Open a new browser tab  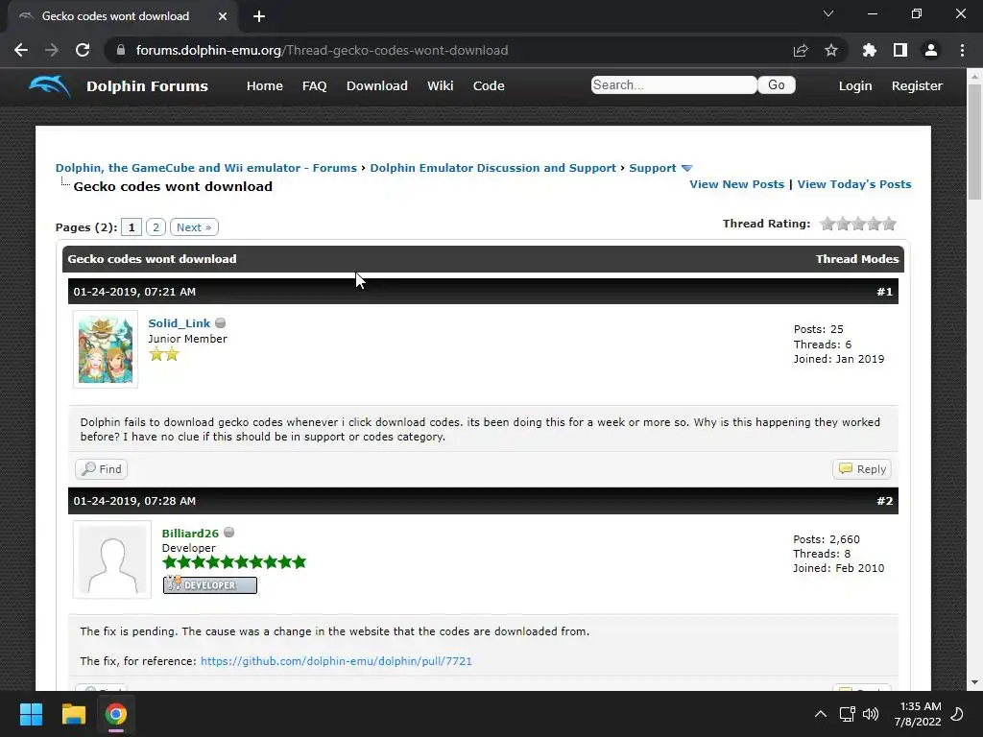pos(259,16)
